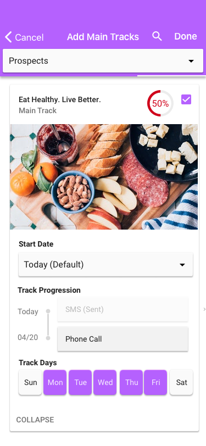
Task: Open the Prospects dropdown list
Action: coord(103,61)
